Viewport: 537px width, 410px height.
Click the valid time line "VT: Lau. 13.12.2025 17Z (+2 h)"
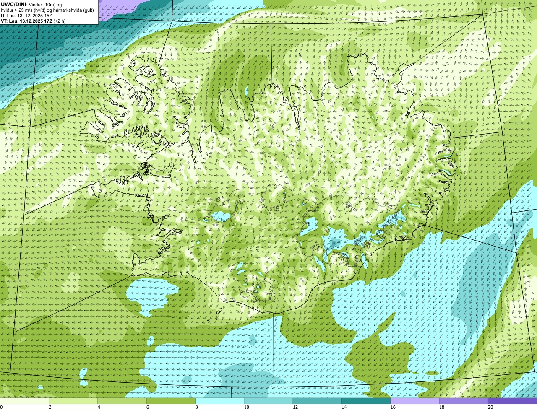[x=33, y=21]
